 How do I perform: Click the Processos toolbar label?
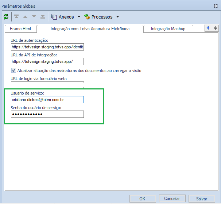[102, 17]
